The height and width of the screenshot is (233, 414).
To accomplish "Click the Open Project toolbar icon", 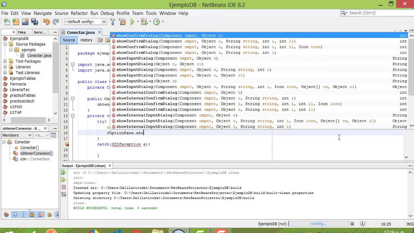I will point(25,22).
